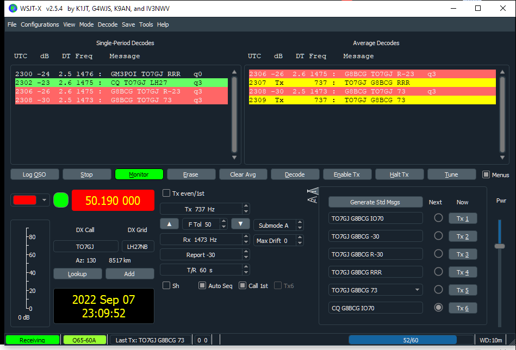Click the 52/60 progress bar
Image resolution: width=516 pixels, height=350 pixels.
411,340
